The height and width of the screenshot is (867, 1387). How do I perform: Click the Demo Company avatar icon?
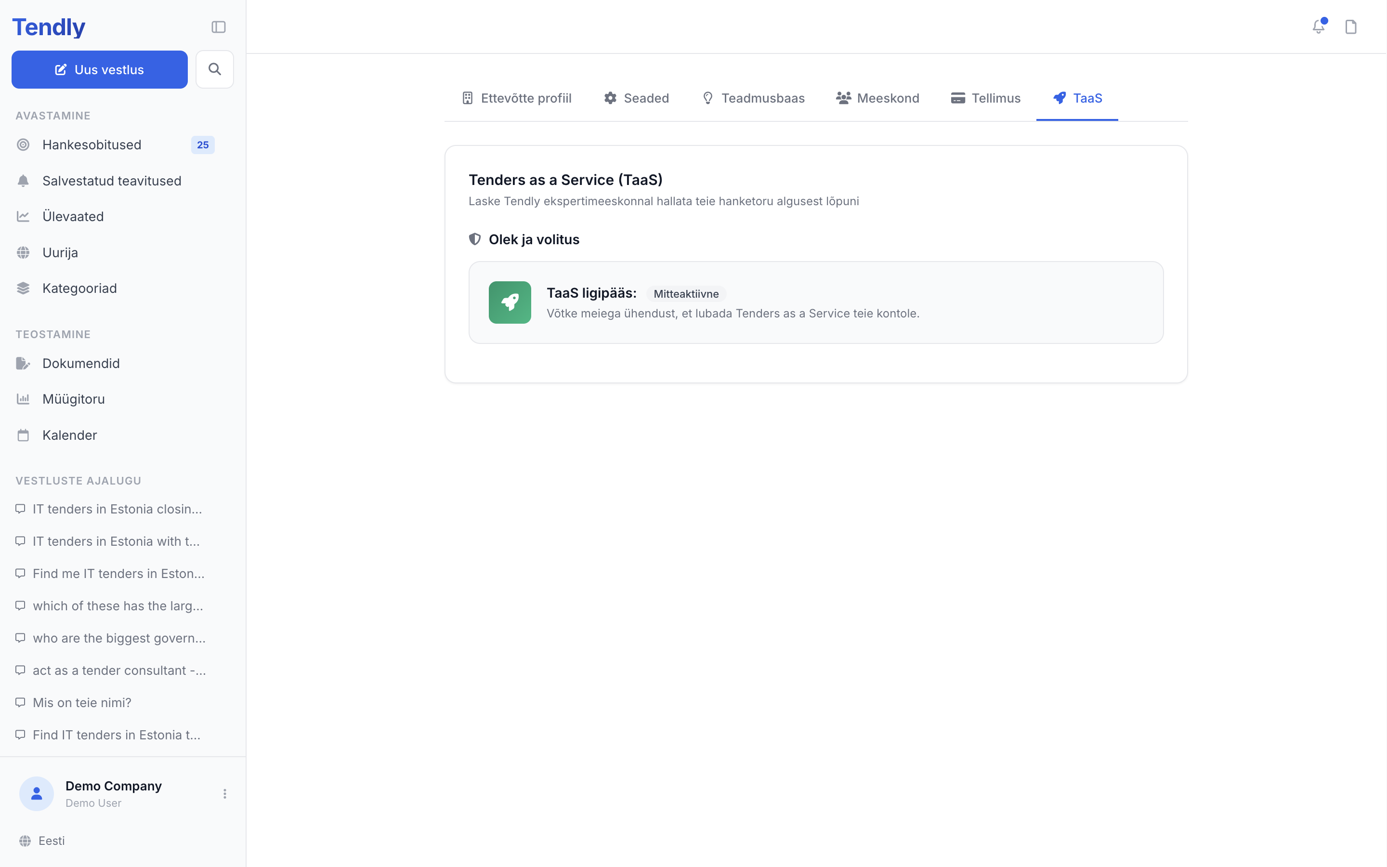point(37,793)
